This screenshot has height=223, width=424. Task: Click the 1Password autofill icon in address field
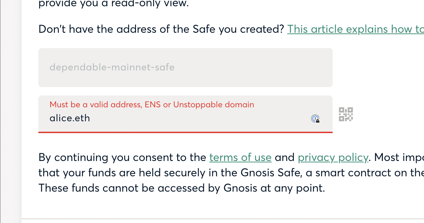316,118
